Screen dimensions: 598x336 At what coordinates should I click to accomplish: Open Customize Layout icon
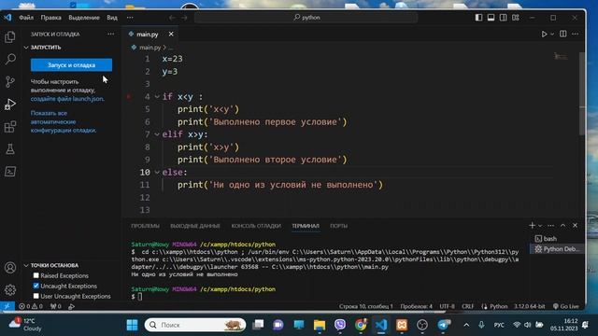point(515,18)
